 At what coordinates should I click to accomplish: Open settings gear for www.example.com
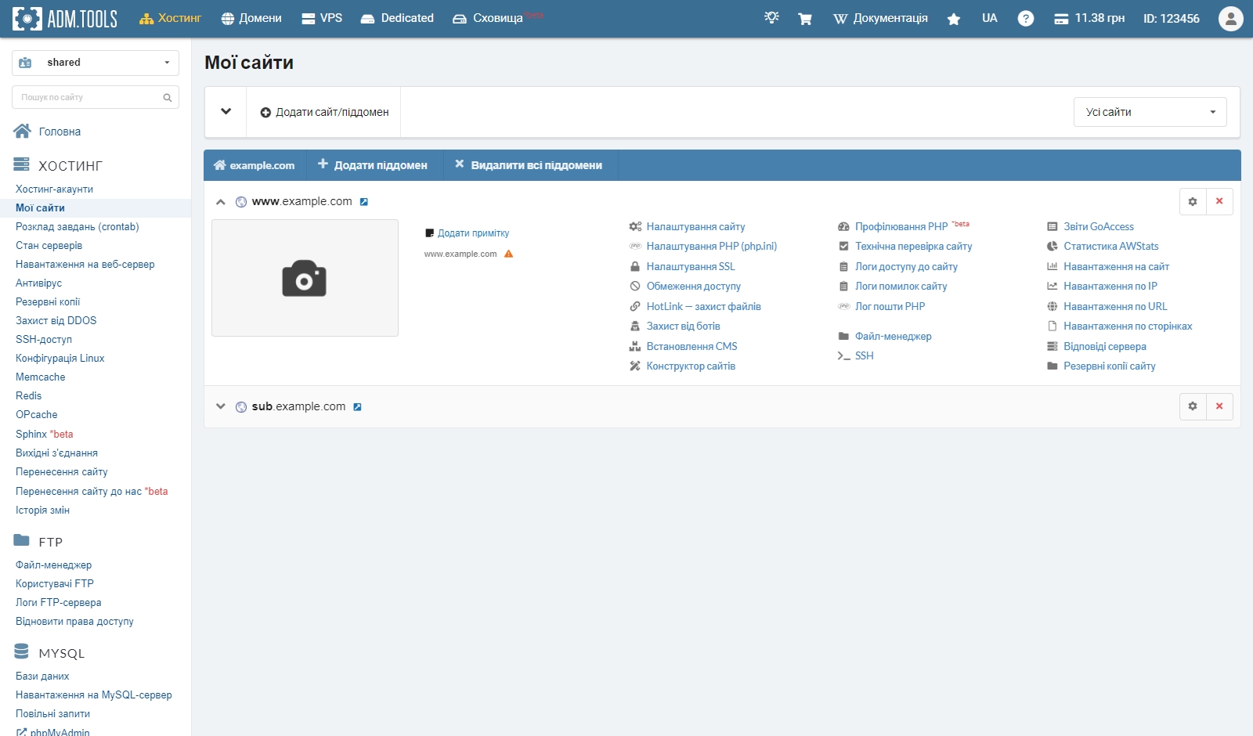click(x=1193, y=201)
